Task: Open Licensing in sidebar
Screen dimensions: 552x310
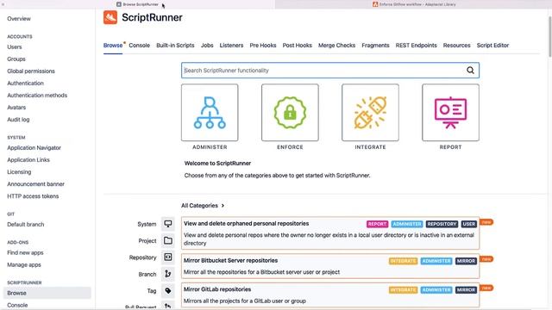Action: coord(19,172)
